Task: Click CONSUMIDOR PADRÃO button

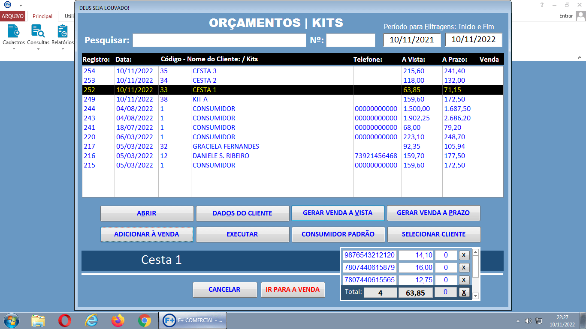Action: coord(338,234)
